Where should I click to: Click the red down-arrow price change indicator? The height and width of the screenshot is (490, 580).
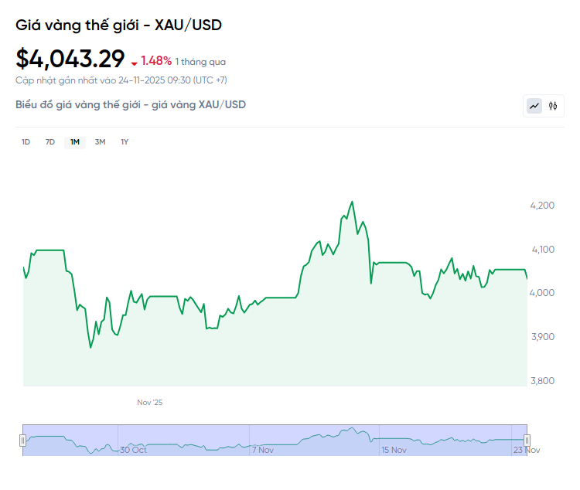(135, 63)
